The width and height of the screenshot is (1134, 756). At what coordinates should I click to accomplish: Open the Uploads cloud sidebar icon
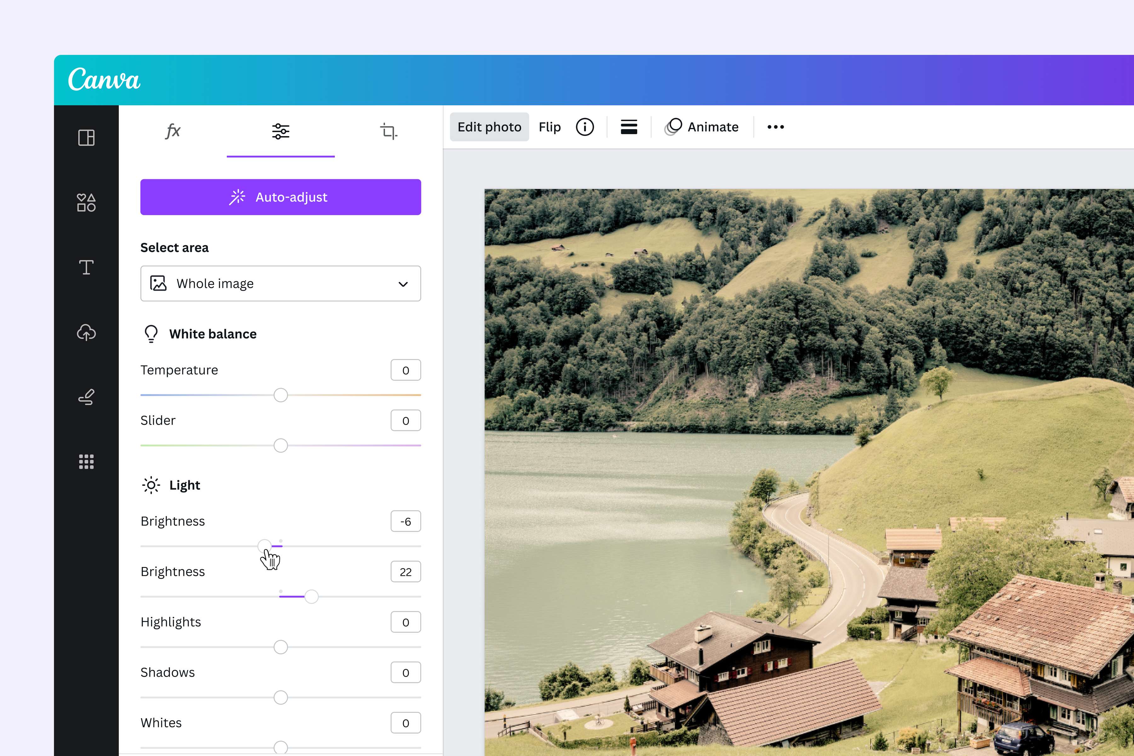tap(86, 333)
